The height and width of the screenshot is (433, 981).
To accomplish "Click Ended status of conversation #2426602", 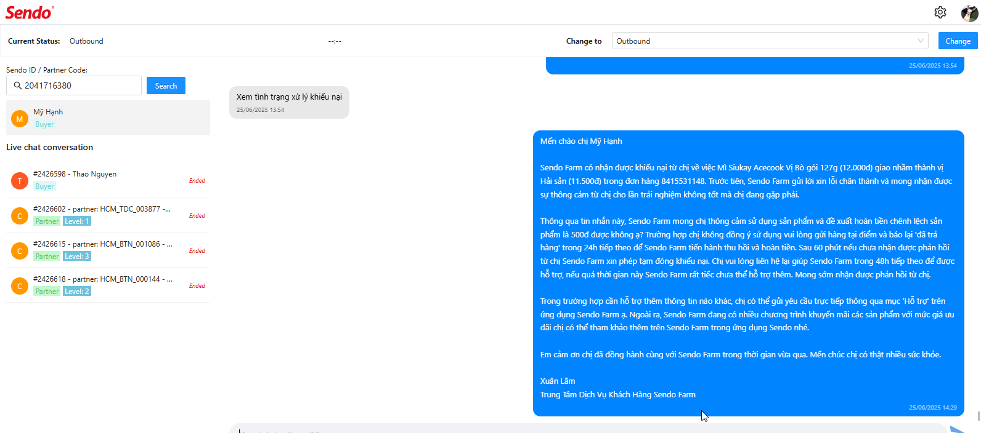I will tap(197, 216).
